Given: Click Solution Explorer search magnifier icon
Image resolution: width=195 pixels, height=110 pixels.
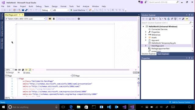Looking at the screenshot, I should pyautogui.click(x=190, y=23).
